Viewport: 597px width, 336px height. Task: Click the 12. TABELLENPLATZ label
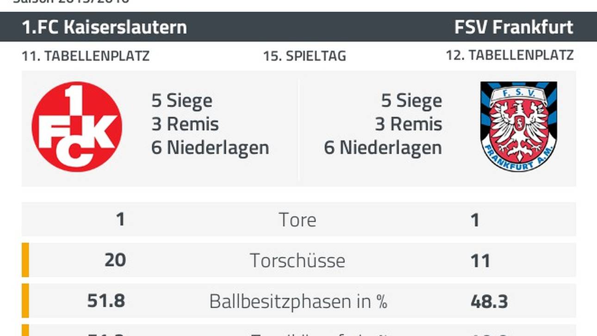pos(510,55)
